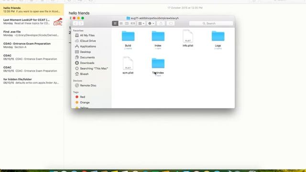Open the Logs folder

pos(218,36)
